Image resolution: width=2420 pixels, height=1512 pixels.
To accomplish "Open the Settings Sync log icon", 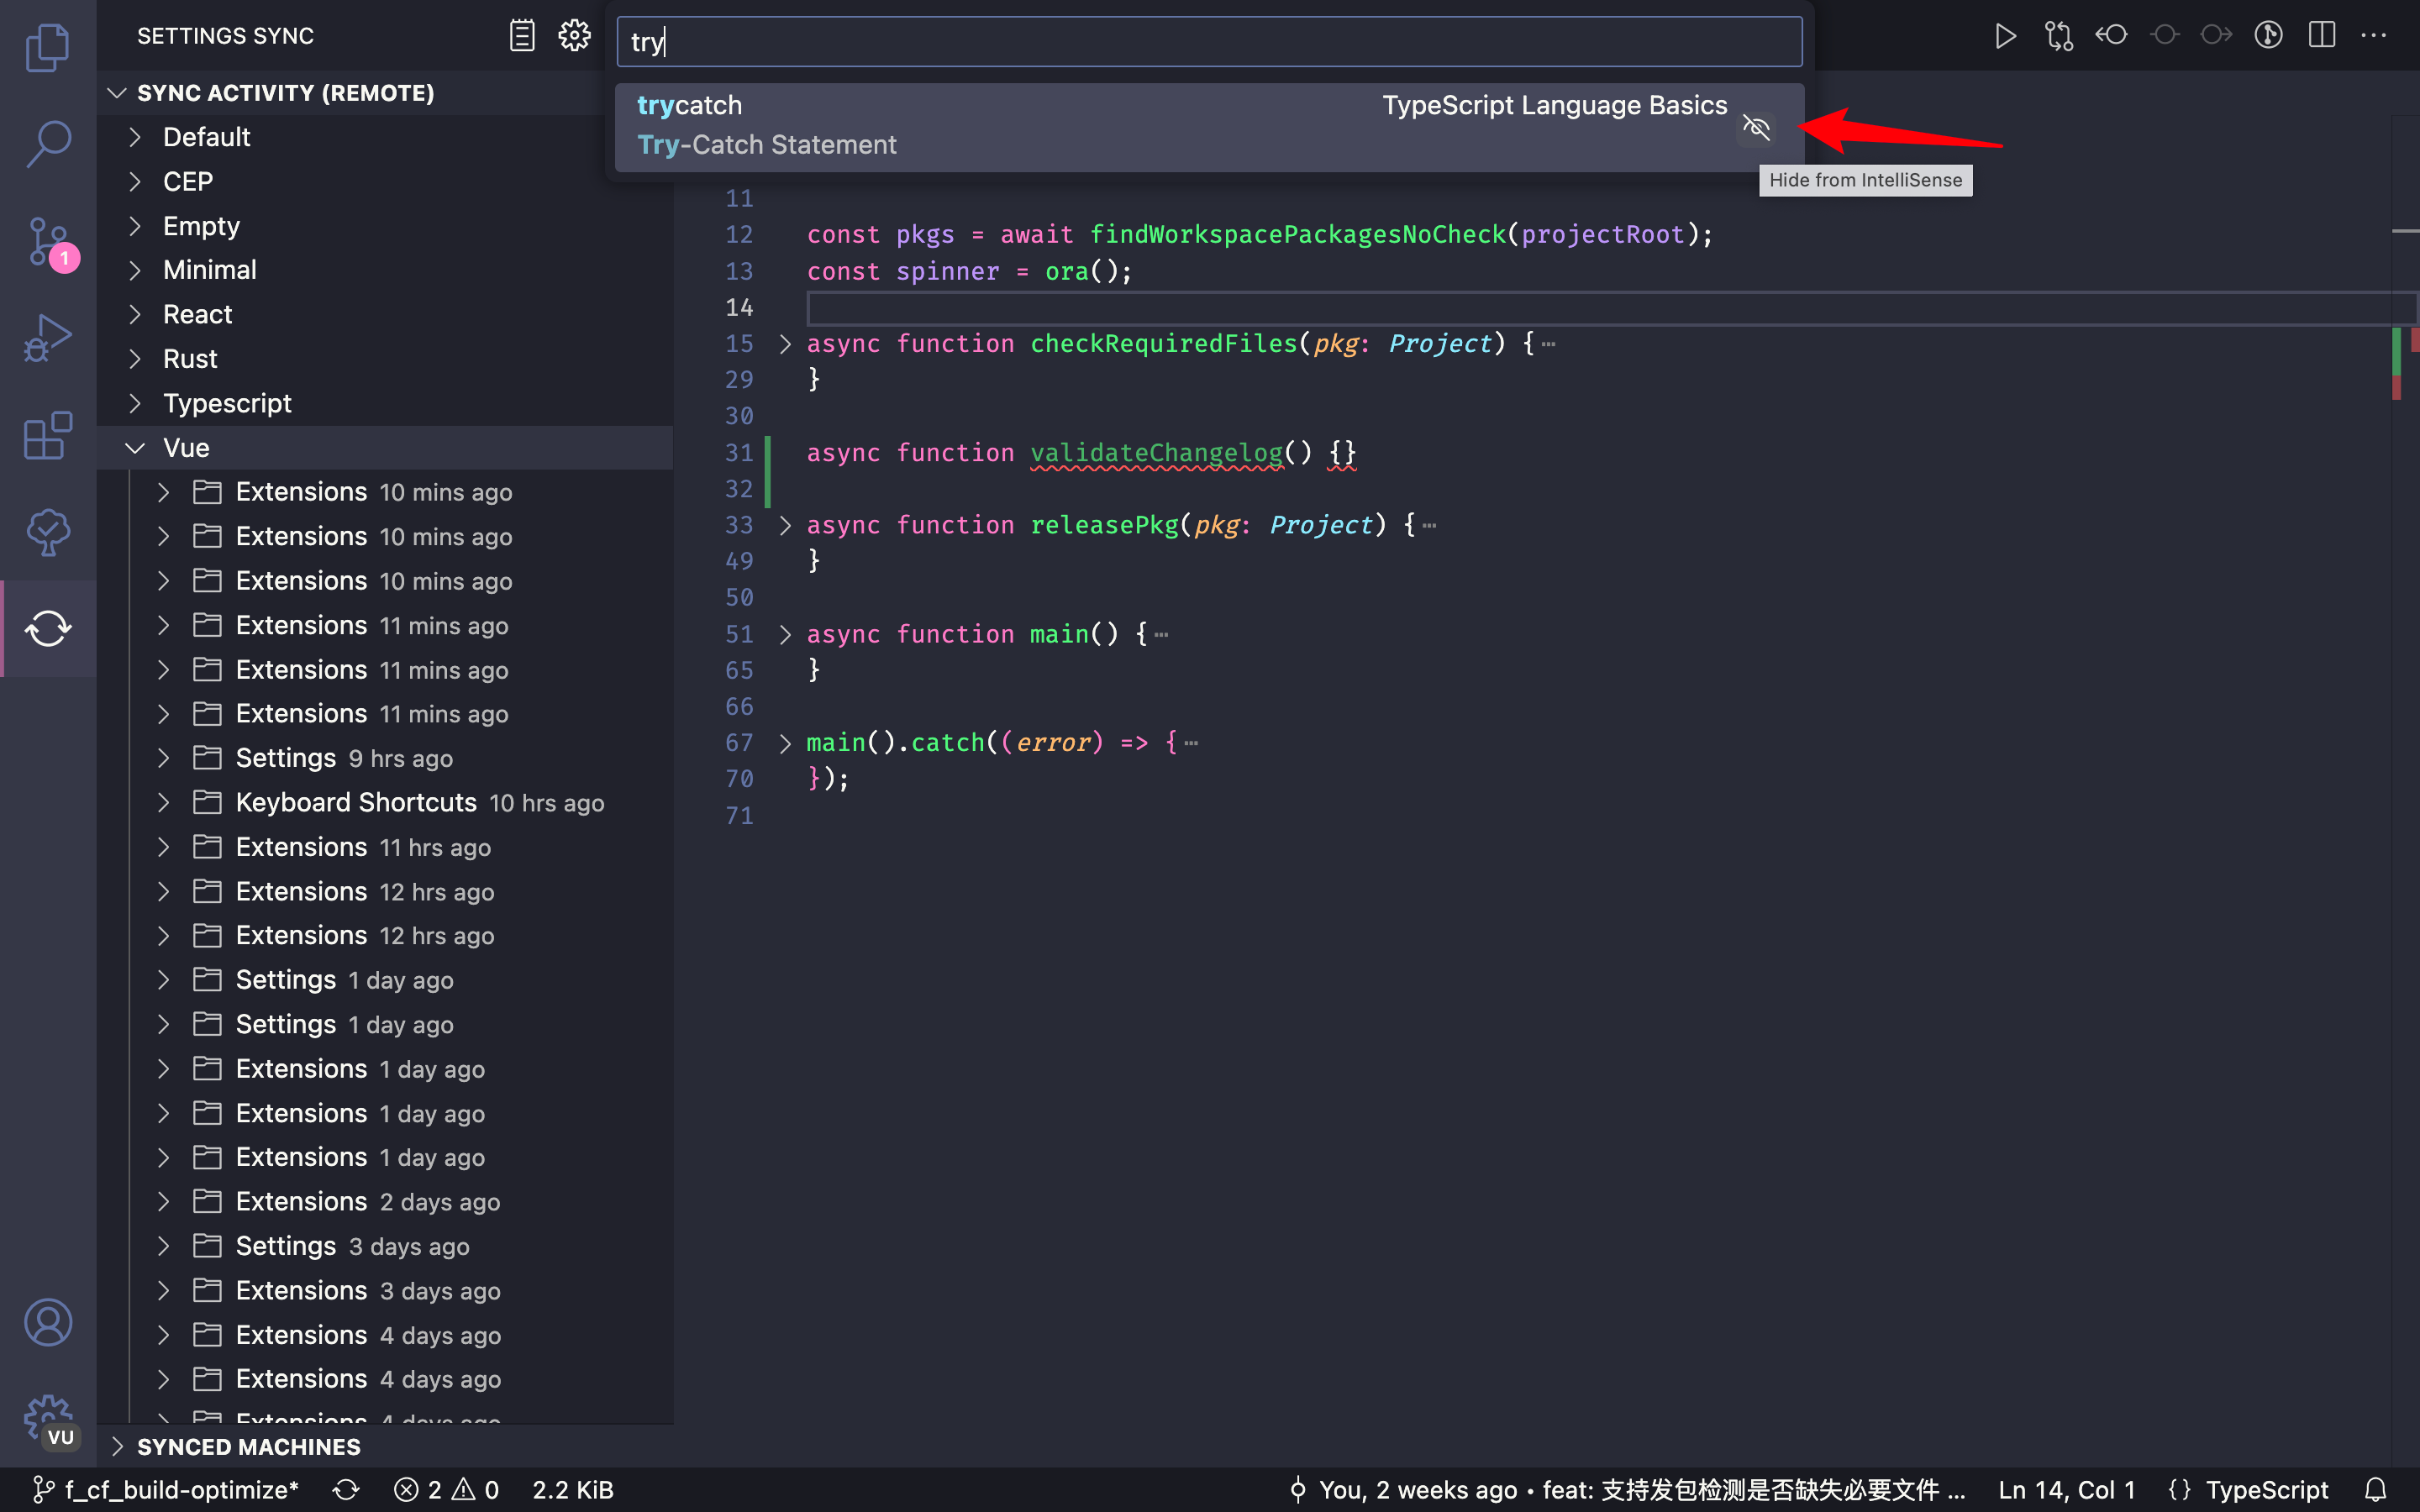I will click(522, 34).
